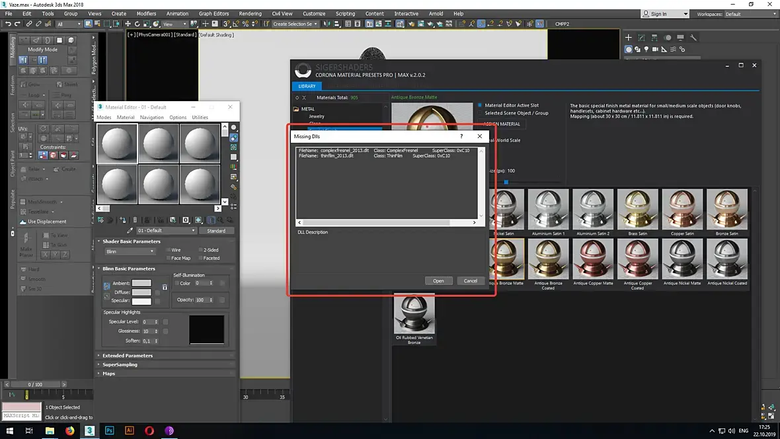
Task: Open the Utilities menu in Material Editor
Action: [x=200, y=118]
